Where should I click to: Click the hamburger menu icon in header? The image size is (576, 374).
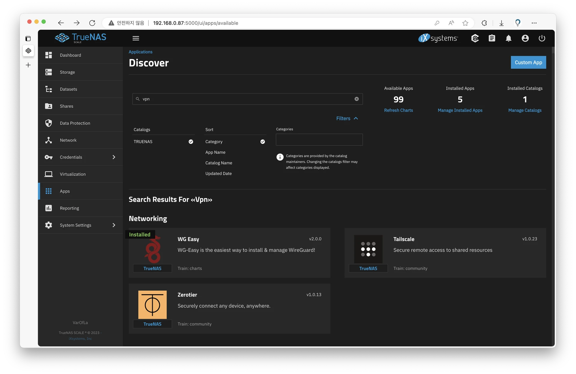tap(136, 38)
